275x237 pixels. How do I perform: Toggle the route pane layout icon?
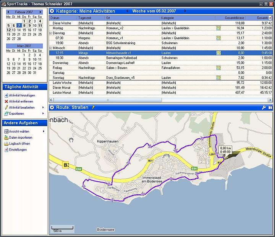click(270, 107)
